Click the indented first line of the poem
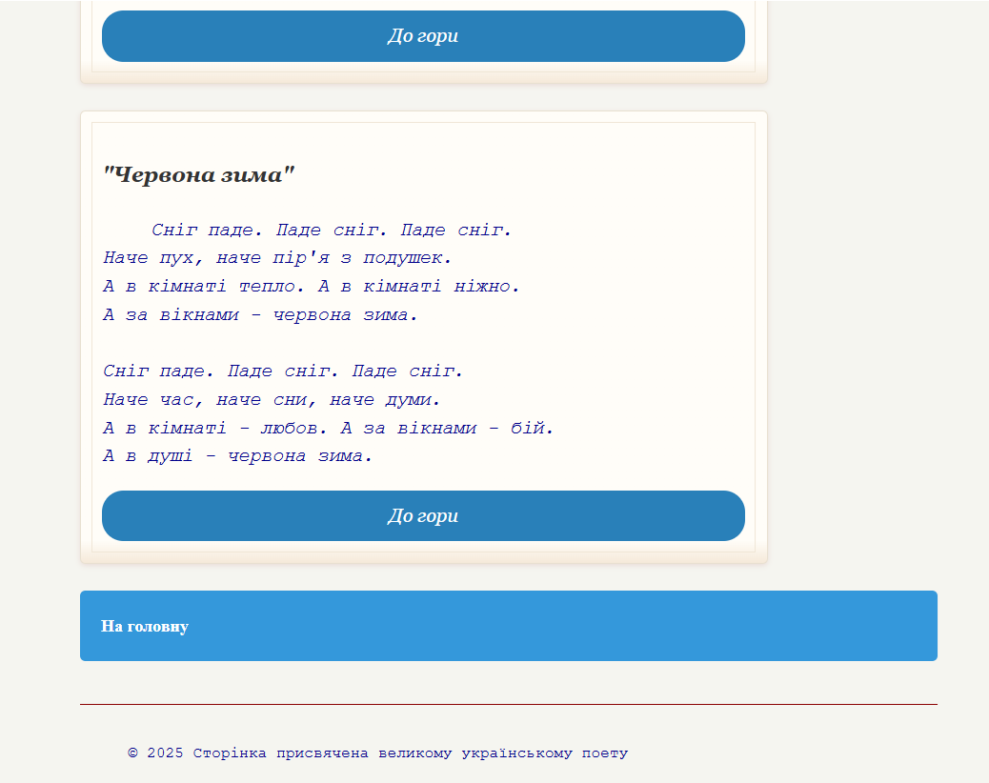The height and width of the screenshot is (783, 989). click(x=332, y=231)
